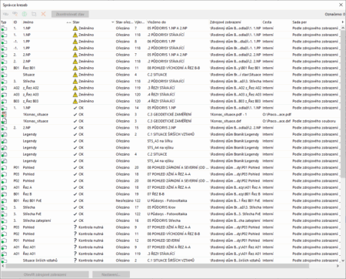Open the Stav column sort dropdown arrow
346x279 pixels.
(x=112, y=22)
